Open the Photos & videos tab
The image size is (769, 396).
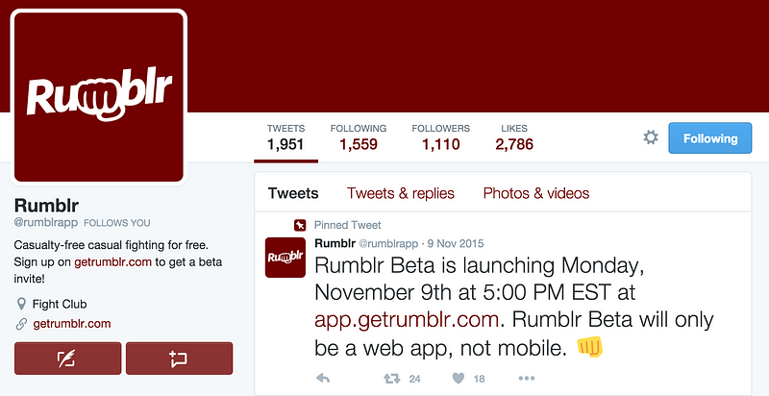point(536,193)
